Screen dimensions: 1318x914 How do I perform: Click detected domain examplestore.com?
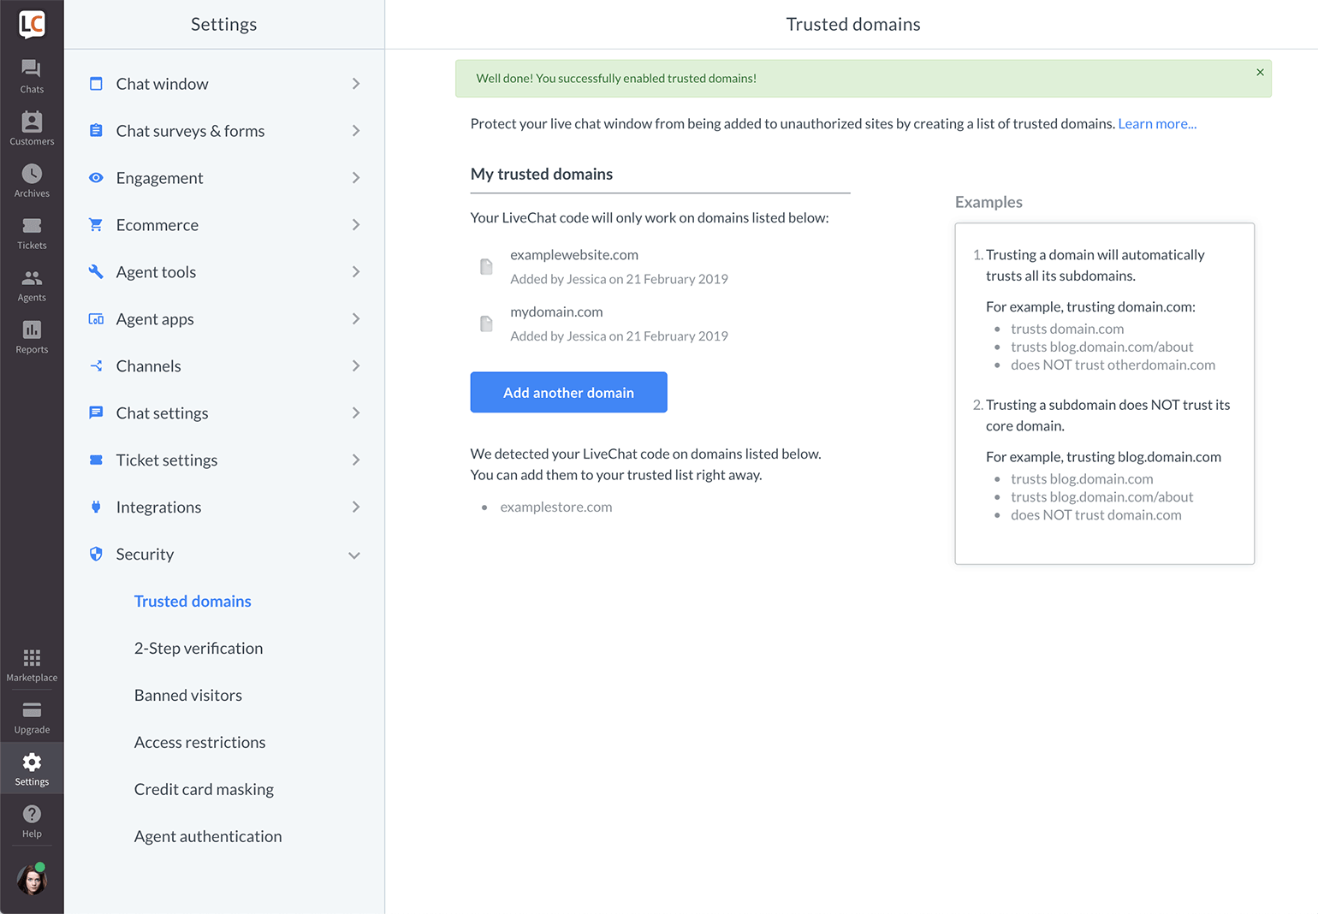point(556,507)
